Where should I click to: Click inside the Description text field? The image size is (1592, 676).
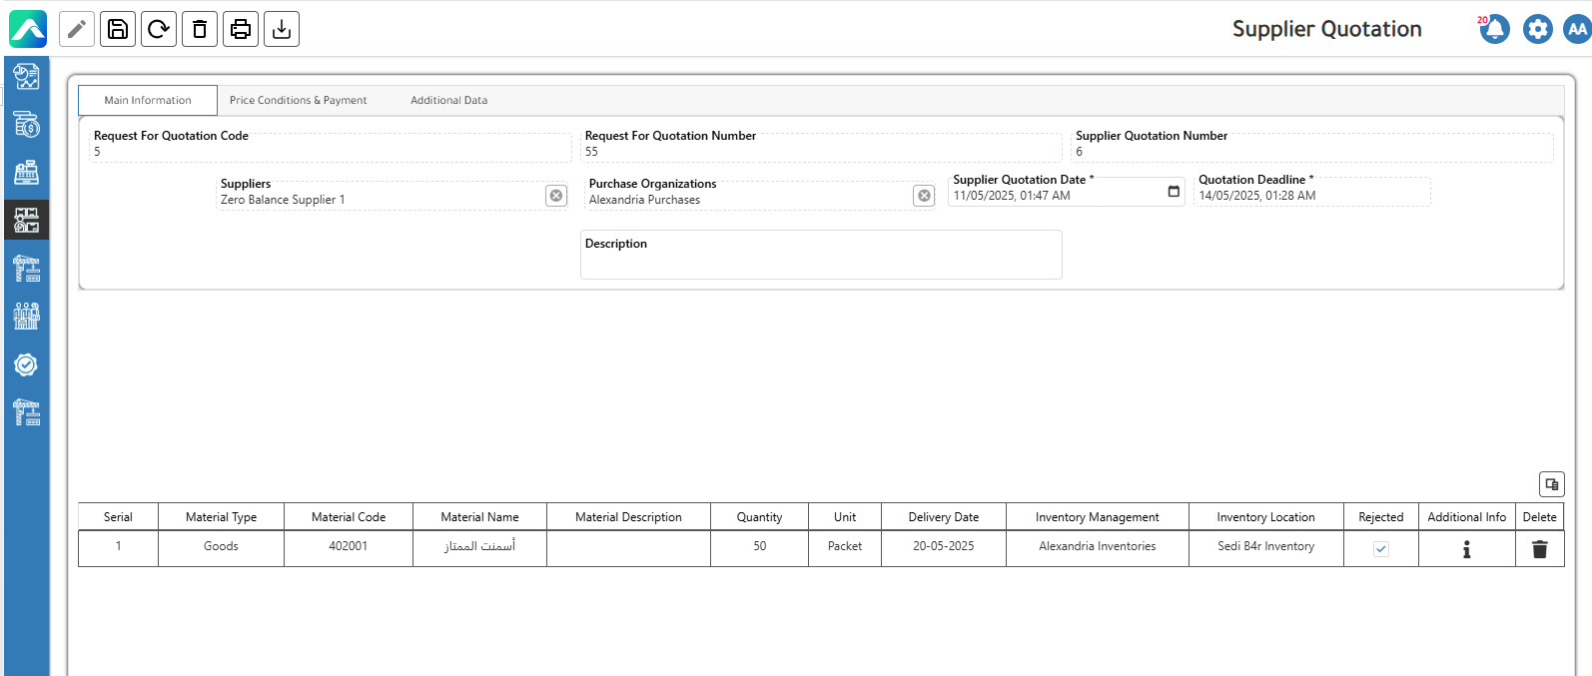point(820,264)
